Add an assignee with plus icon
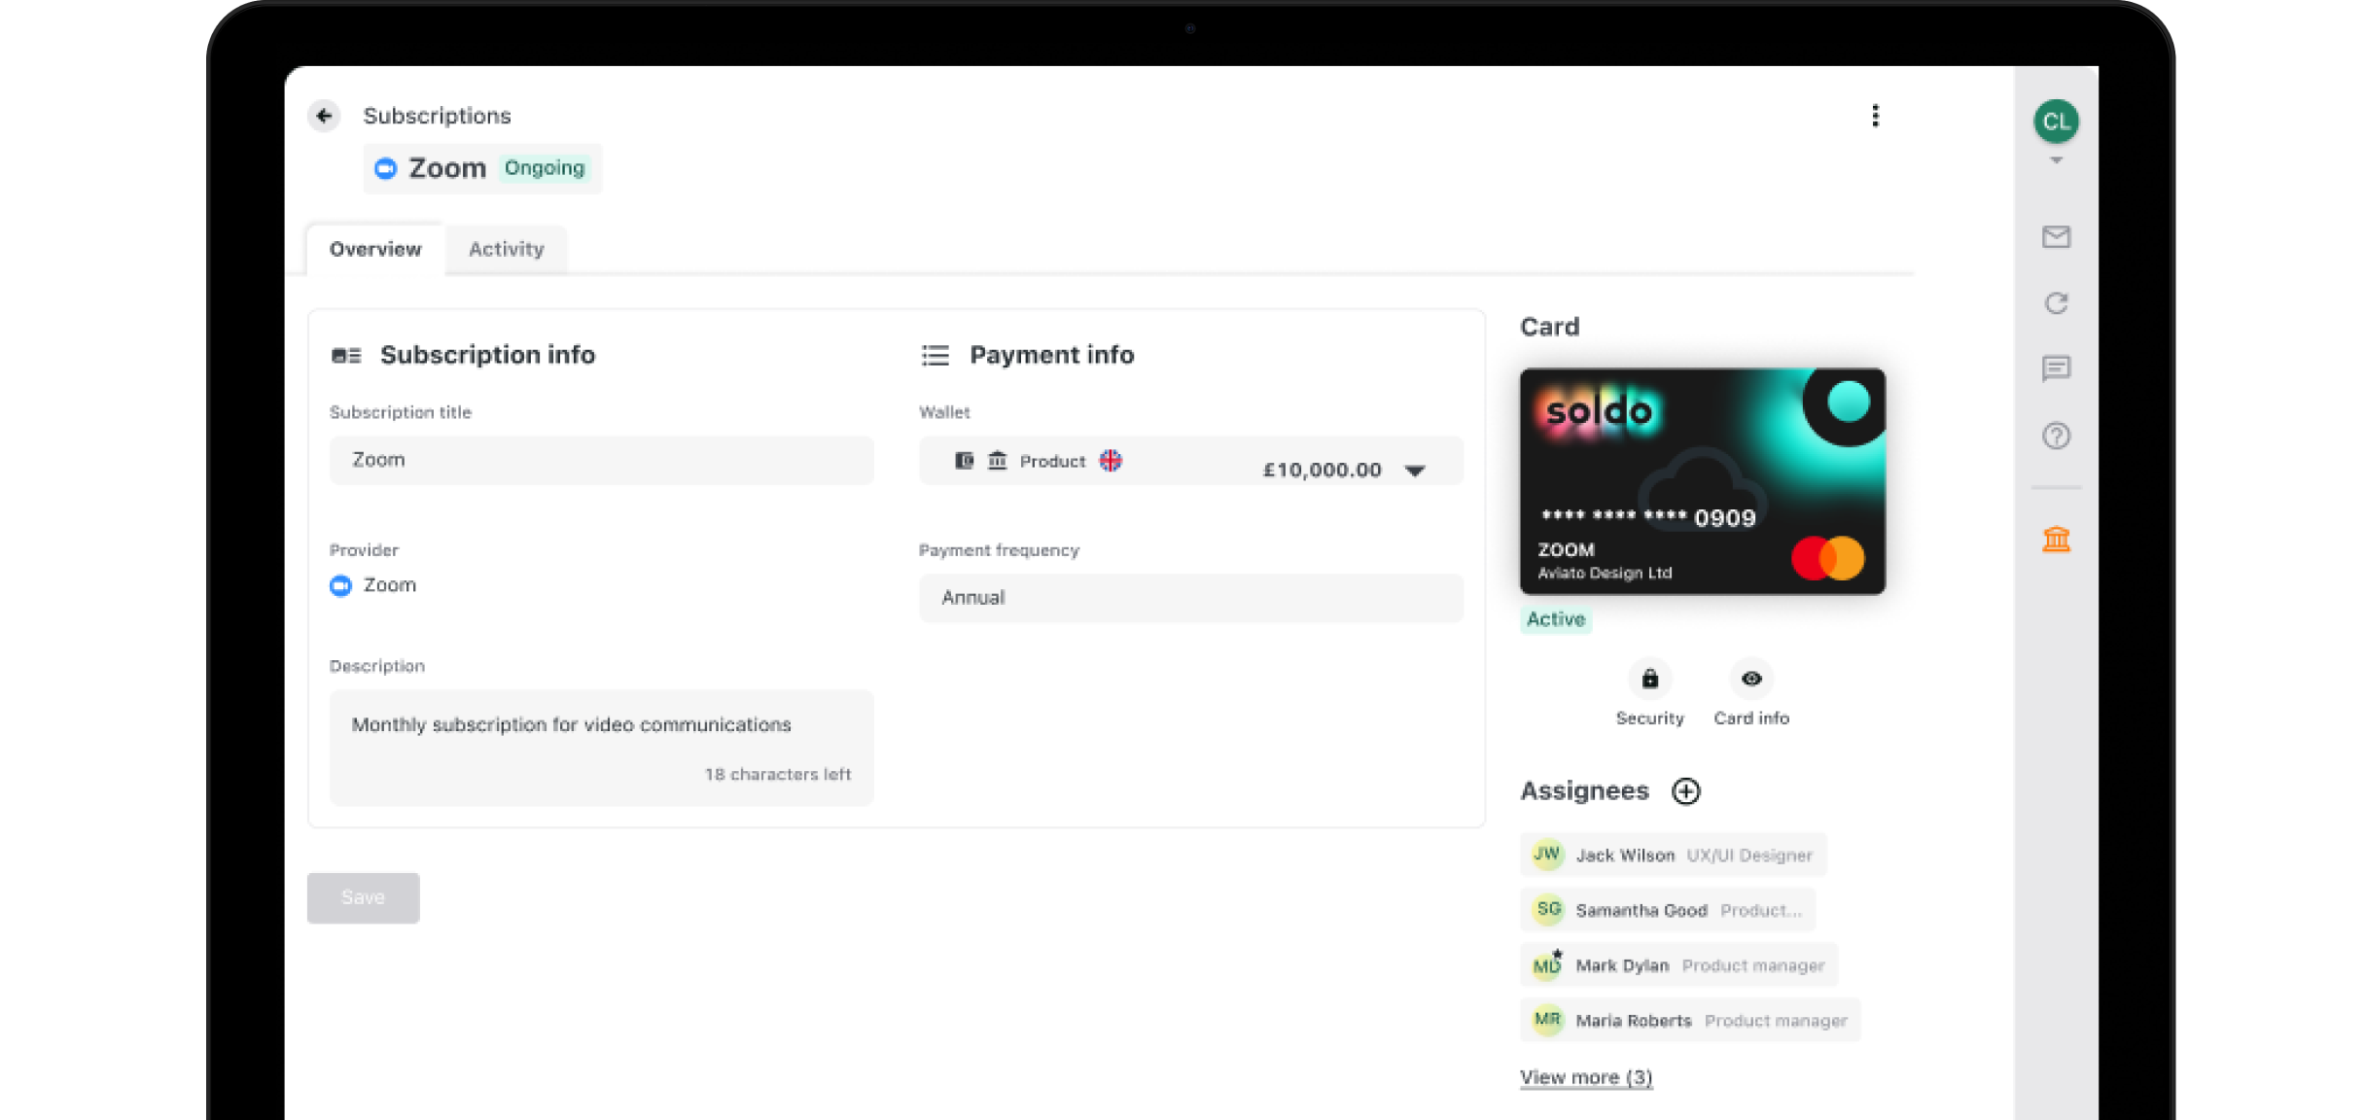Viewport: 2365px width, 1120px height. (1685, 791)
